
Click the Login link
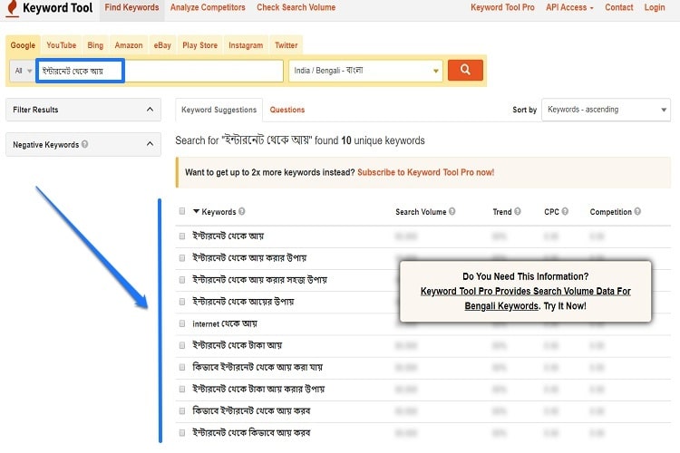[x=655, y=7]
